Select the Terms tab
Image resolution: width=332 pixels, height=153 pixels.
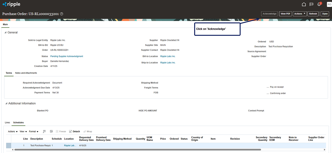9,73
